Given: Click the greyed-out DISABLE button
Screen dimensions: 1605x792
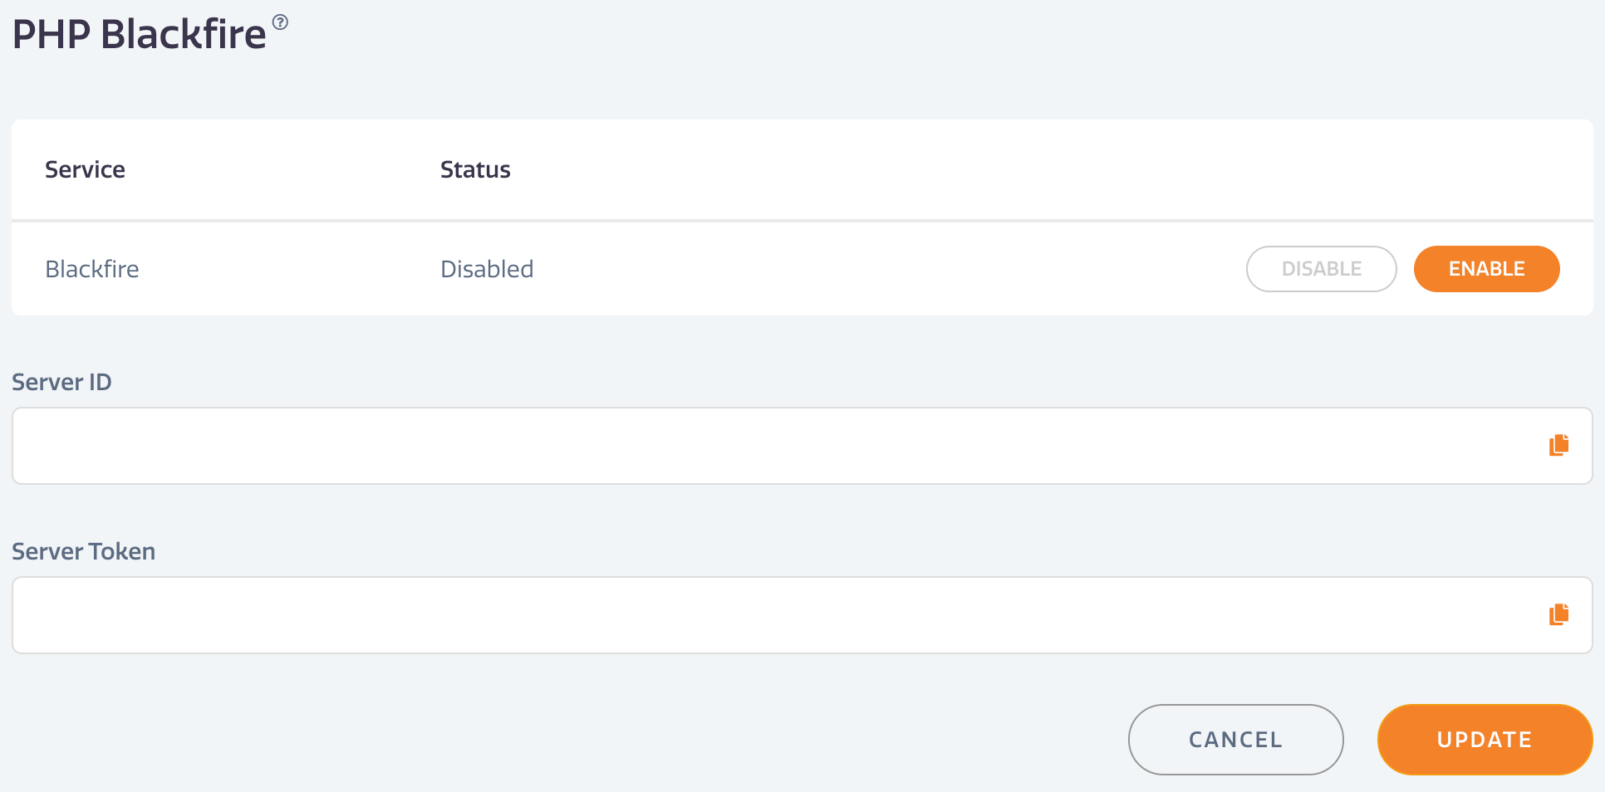Looking at the screenshot, I should click(1321, 269).
